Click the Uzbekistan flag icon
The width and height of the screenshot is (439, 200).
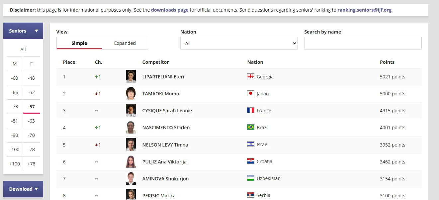(251, 178)
